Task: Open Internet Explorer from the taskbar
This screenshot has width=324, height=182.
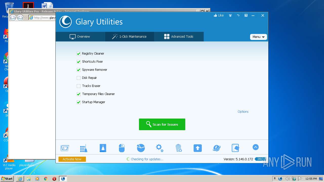Action: [x=20, y=179]
